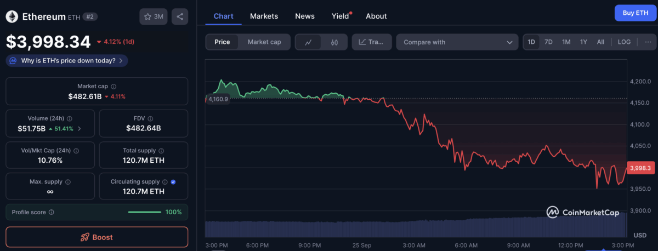Screen dimensions: 658x251
Task: Click Profile score info icon
Action: (x=52, y=212)
